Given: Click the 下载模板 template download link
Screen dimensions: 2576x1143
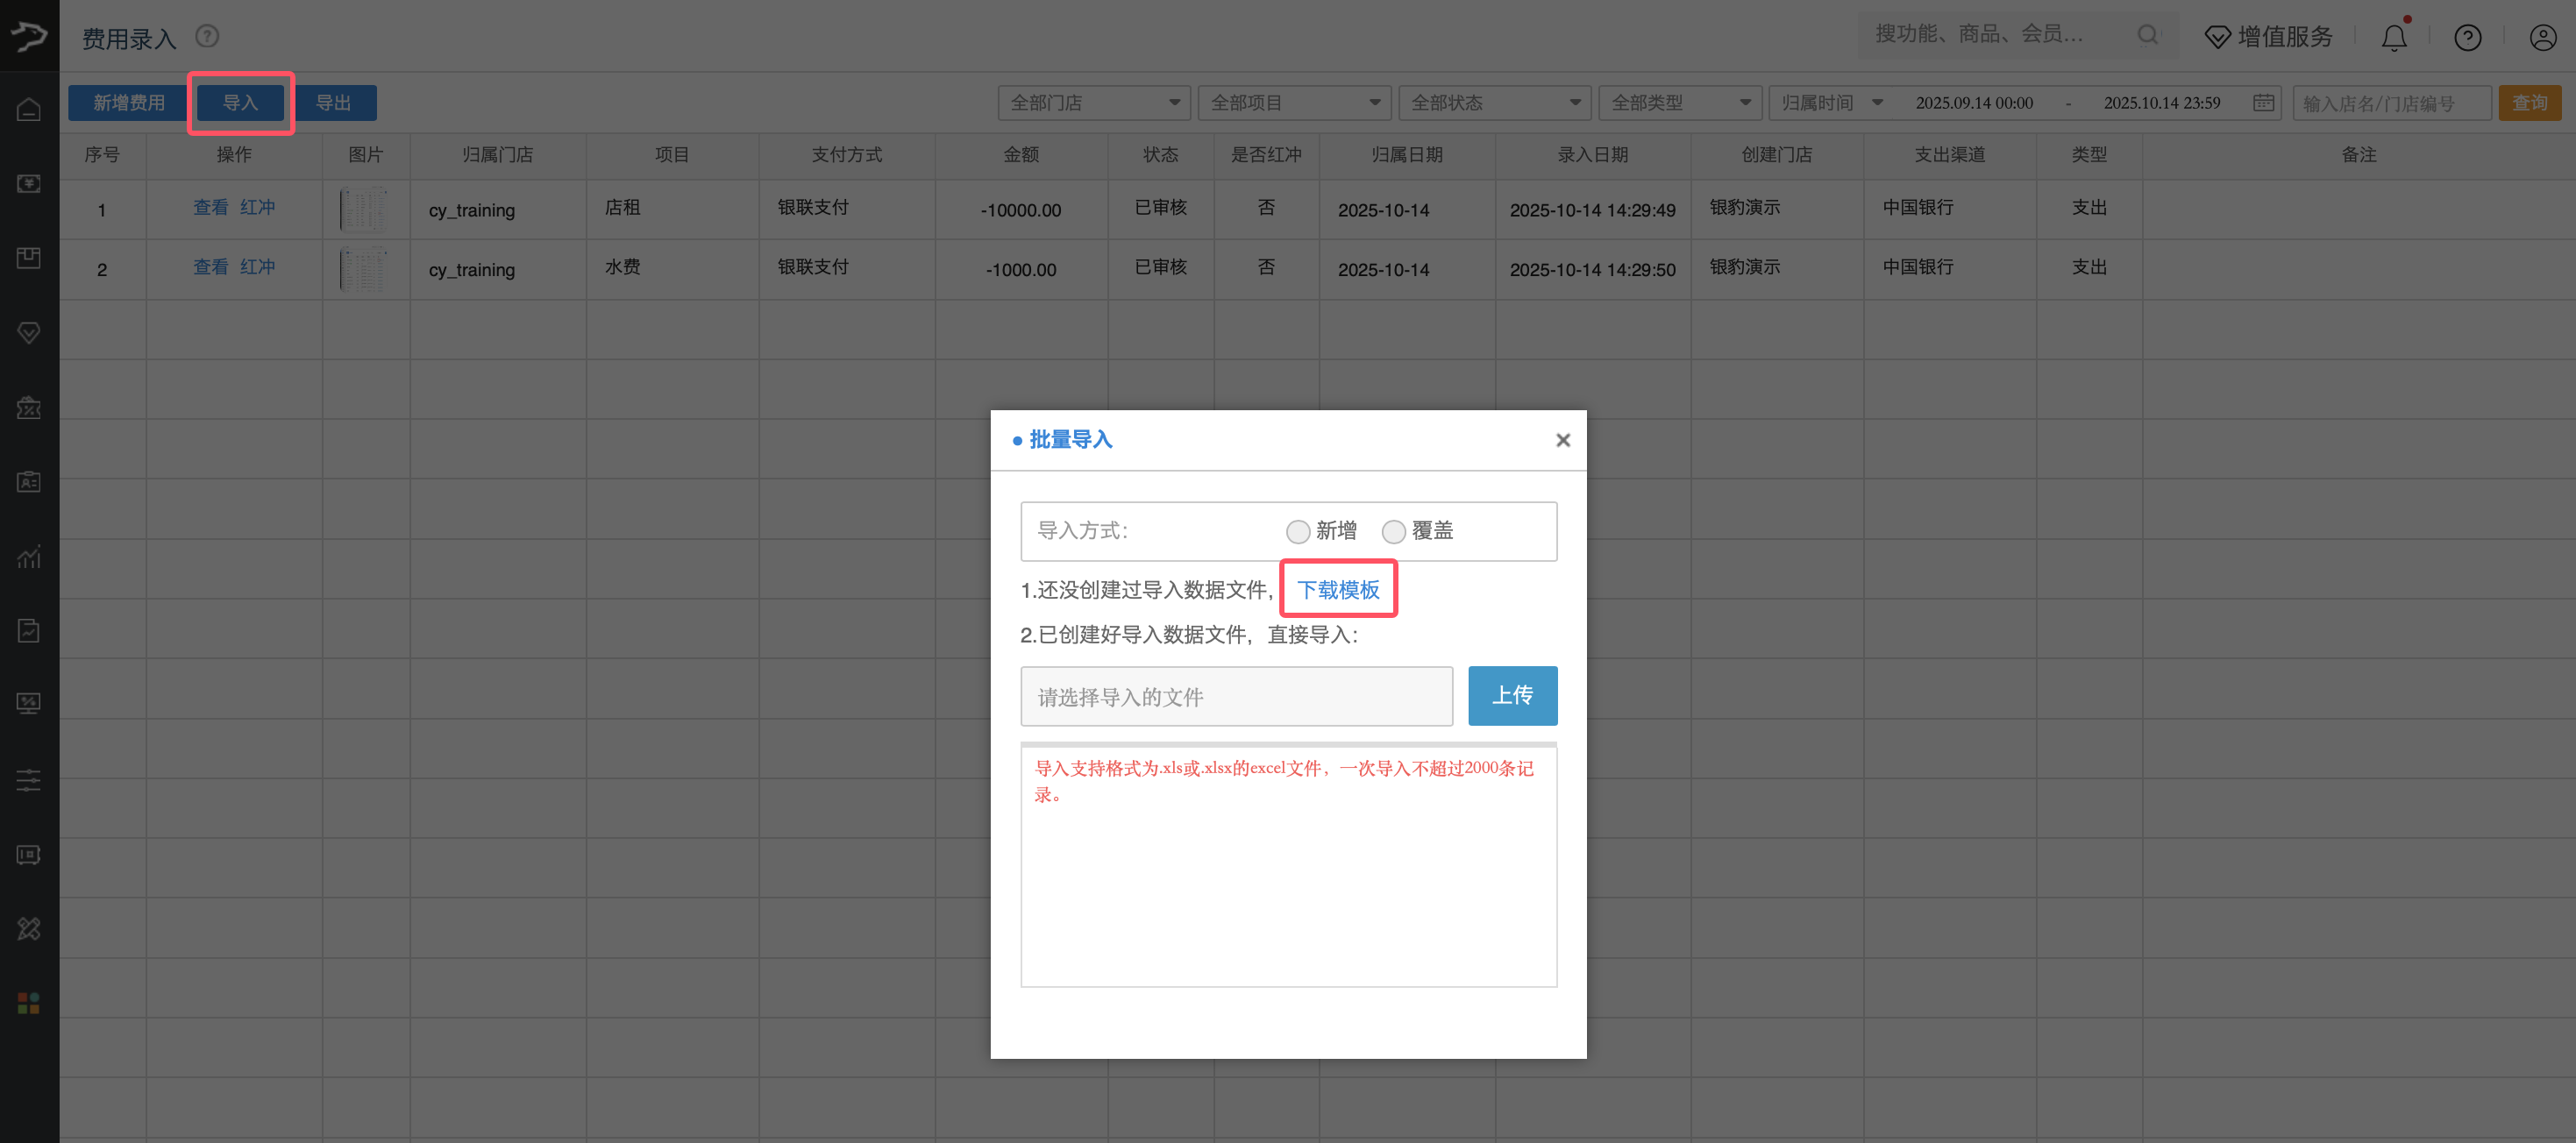Looking at the screenshot, I should 1338,589.
